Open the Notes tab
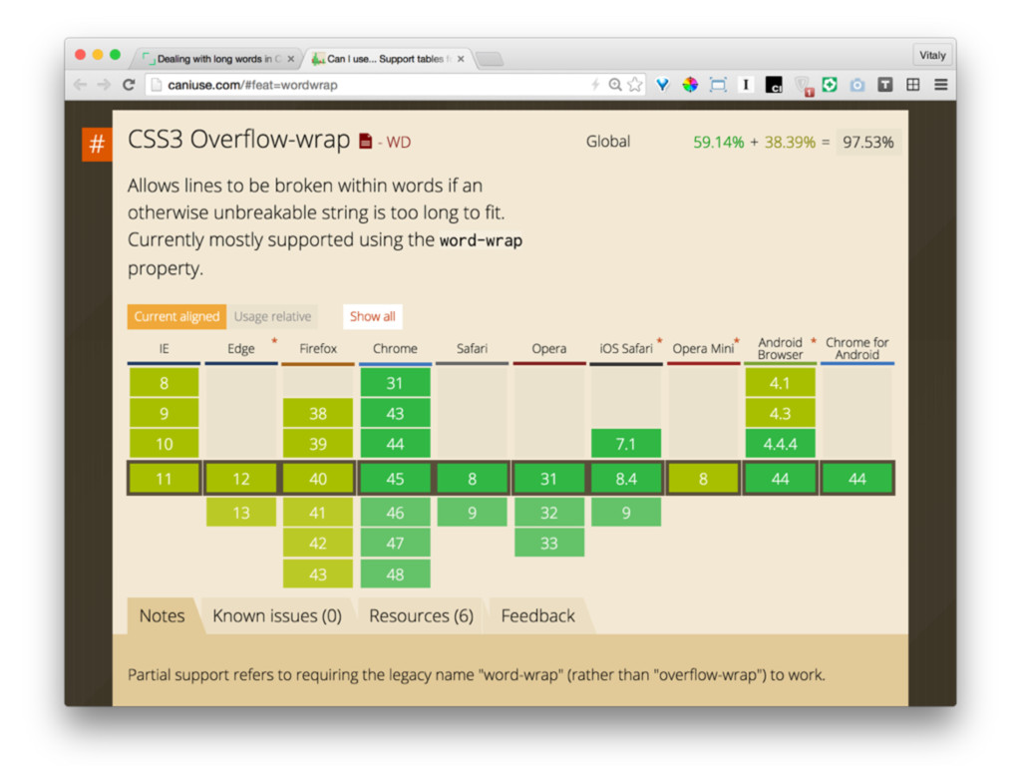 (x=163, y=615)
